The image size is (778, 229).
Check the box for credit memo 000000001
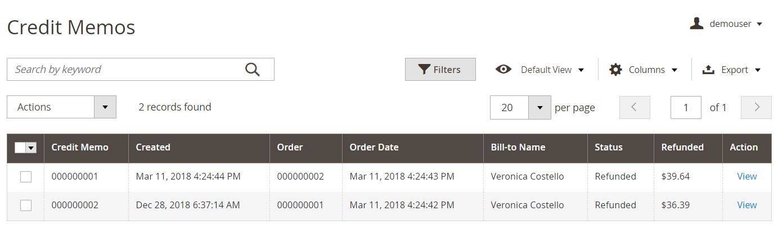(x=26, y=177)
